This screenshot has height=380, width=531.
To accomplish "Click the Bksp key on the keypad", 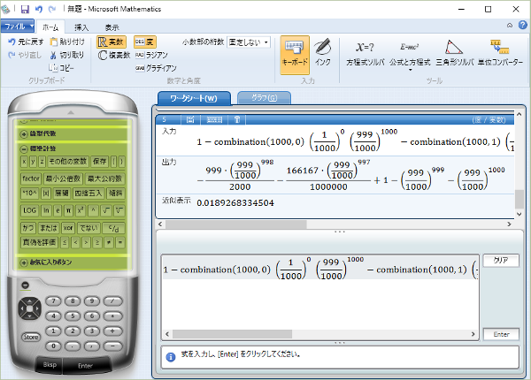I will click(50, 365).
